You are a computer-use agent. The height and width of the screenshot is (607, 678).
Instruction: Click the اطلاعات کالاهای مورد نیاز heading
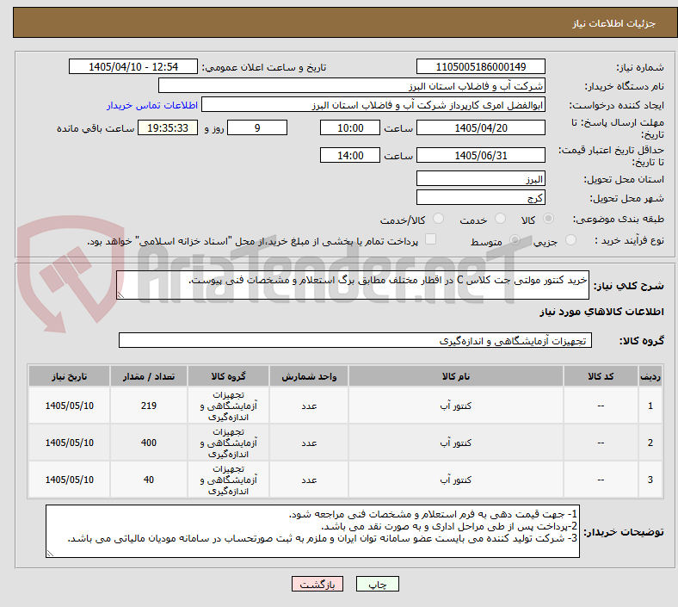601,312
